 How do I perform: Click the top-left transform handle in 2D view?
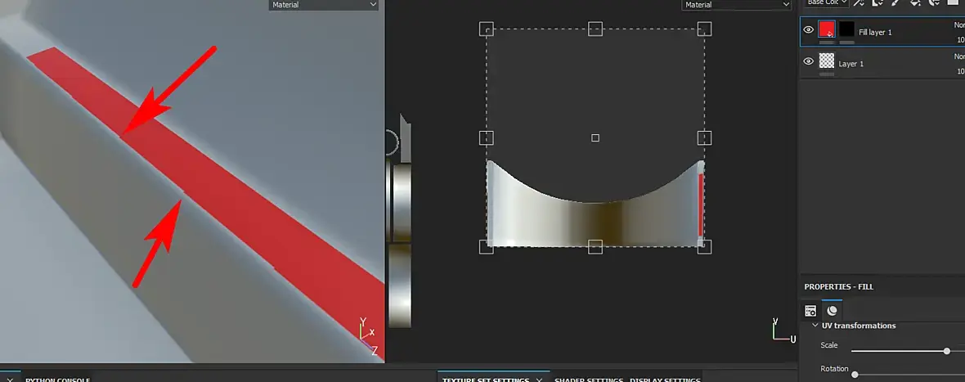tap(487, 29)
